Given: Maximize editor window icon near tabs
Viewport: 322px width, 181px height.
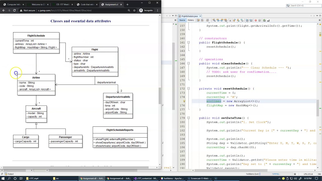Looking at the screenshot, I should click(319, 16).
